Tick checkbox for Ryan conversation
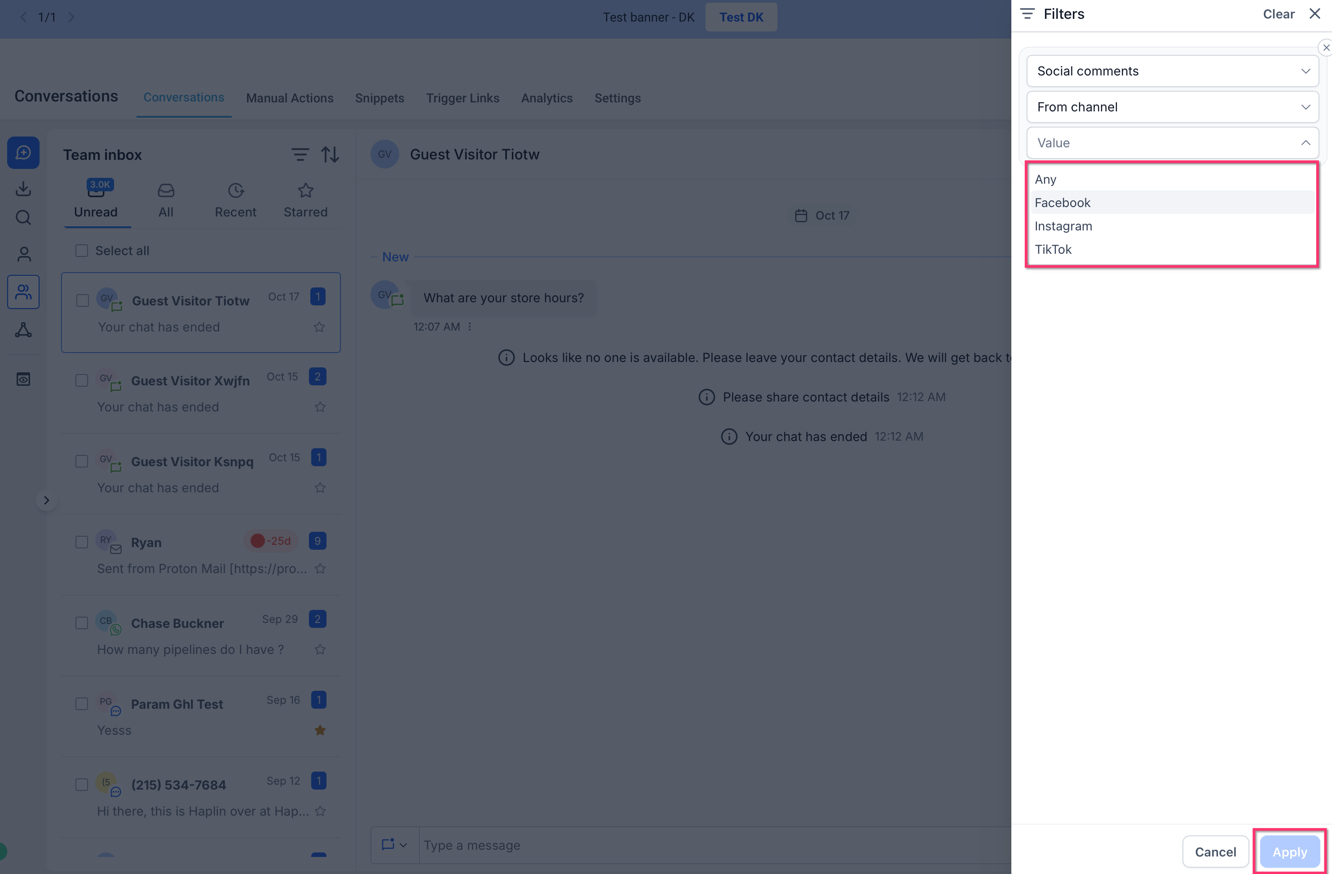The image size is (1332, 874). [x=82, y=542]
